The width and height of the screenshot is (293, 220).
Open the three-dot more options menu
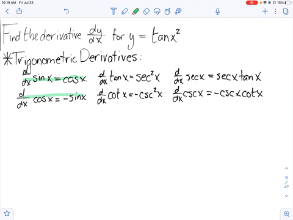click(x=275, y=11)
